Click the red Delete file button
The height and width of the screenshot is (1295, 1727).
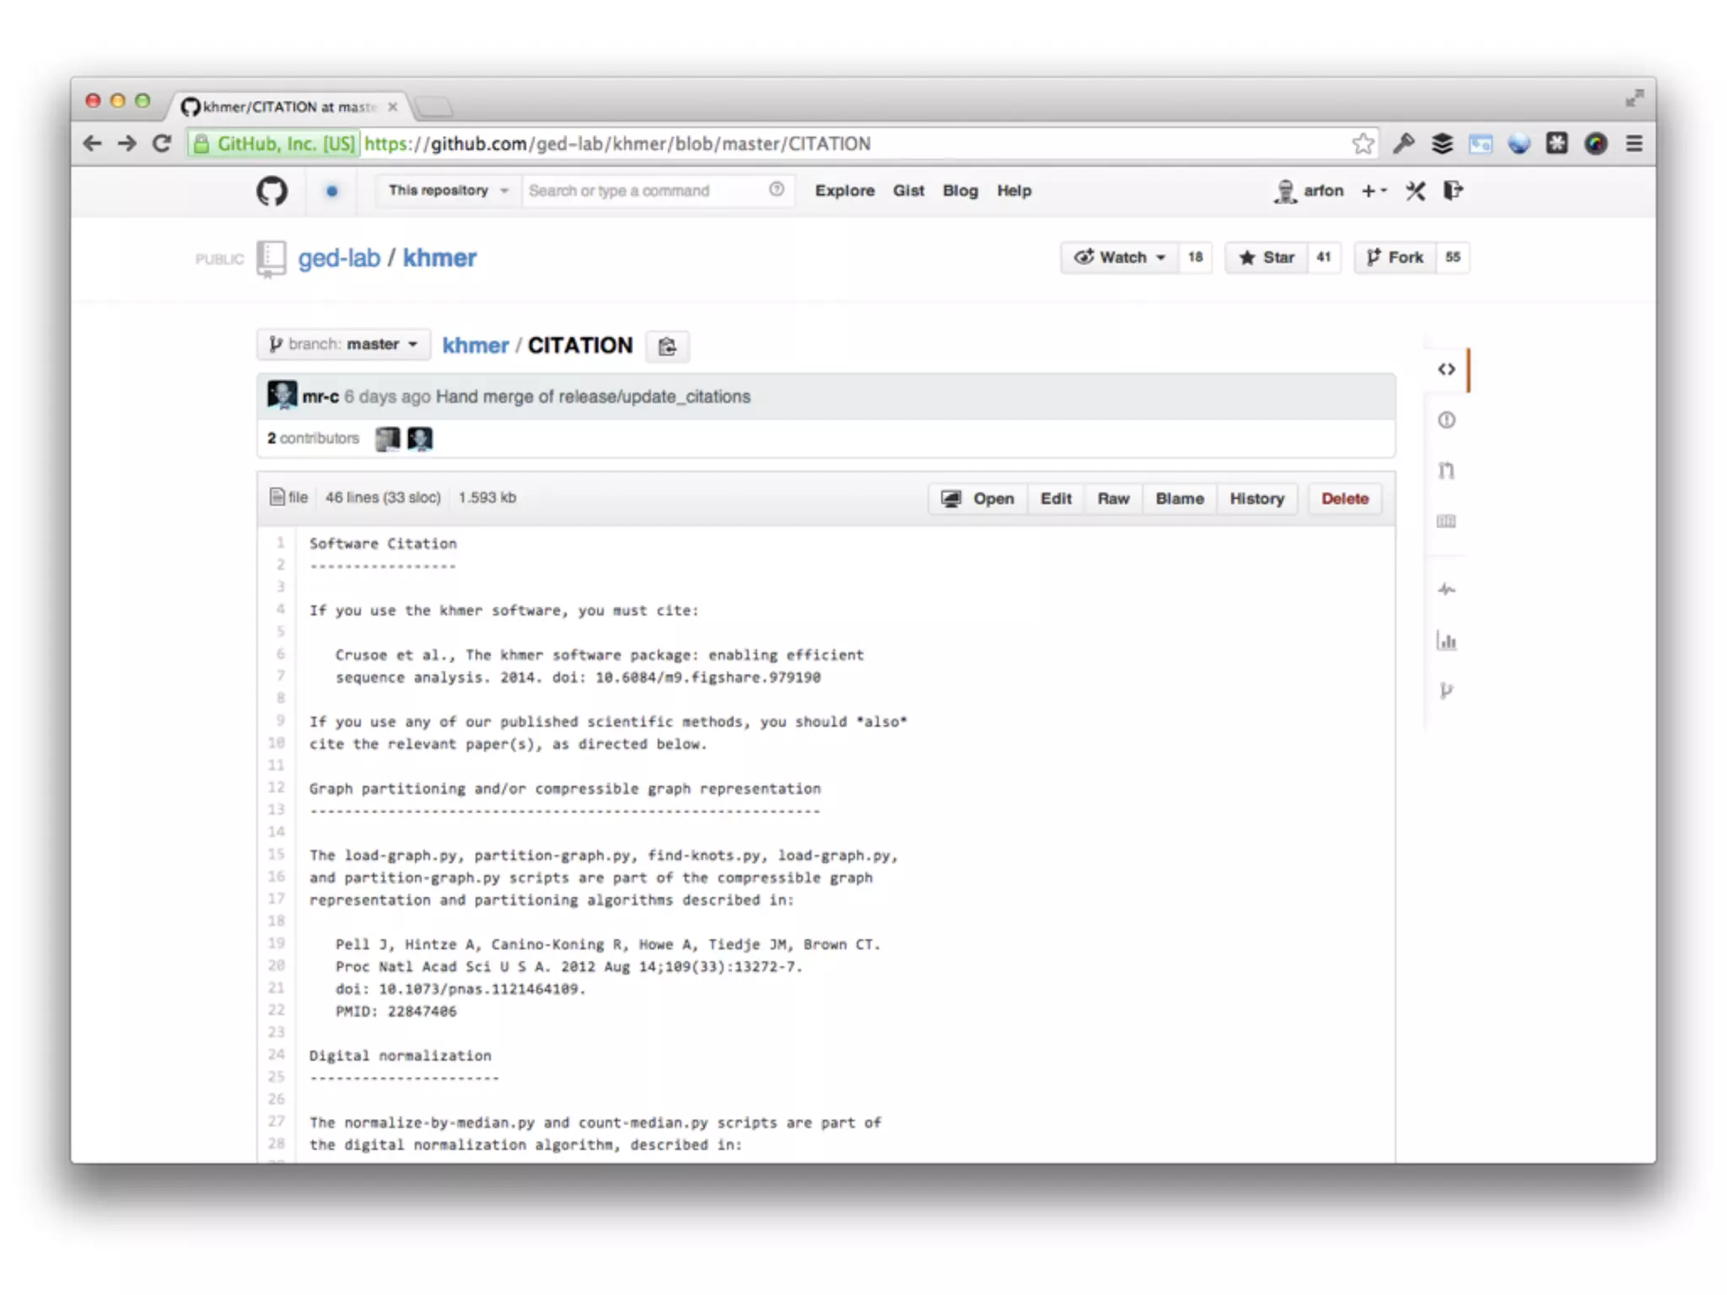1344,499
